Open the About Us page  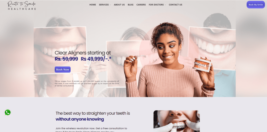(x=119, y=5)
